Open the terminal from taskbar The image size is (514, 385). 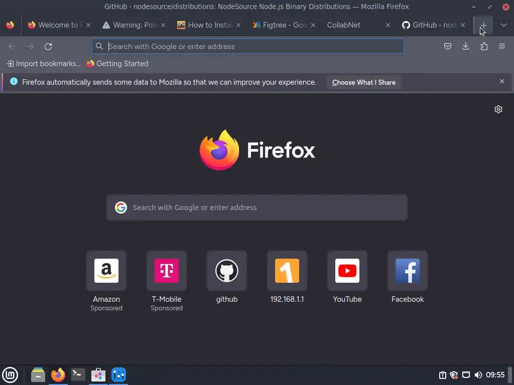click(78, 375)
